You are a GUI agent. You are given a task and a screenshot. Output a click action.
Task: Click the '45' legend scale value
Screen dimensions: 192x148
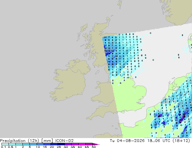coord(87,147)
